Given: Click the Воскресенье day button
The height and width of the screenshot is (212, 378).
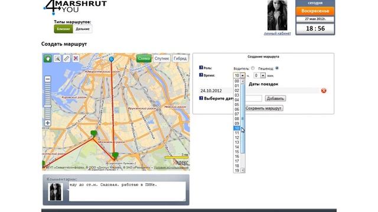Looking at the screenshot, I should point(315,11).
